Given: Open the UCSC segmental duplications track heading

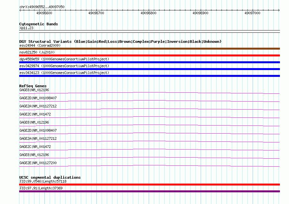Looking at the screenshot, I should (x=50, y=177).
